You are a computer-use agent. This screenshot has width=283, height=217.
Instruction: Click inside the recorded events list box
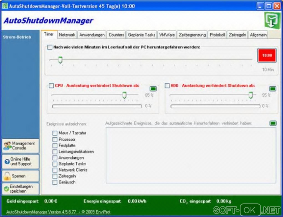coord(191,155)
